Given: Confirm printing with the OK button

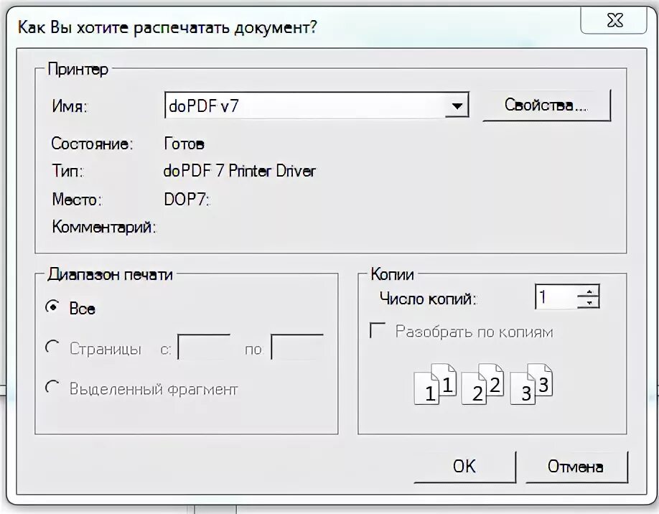Looking at the screenshot, I should coord(465,467).
